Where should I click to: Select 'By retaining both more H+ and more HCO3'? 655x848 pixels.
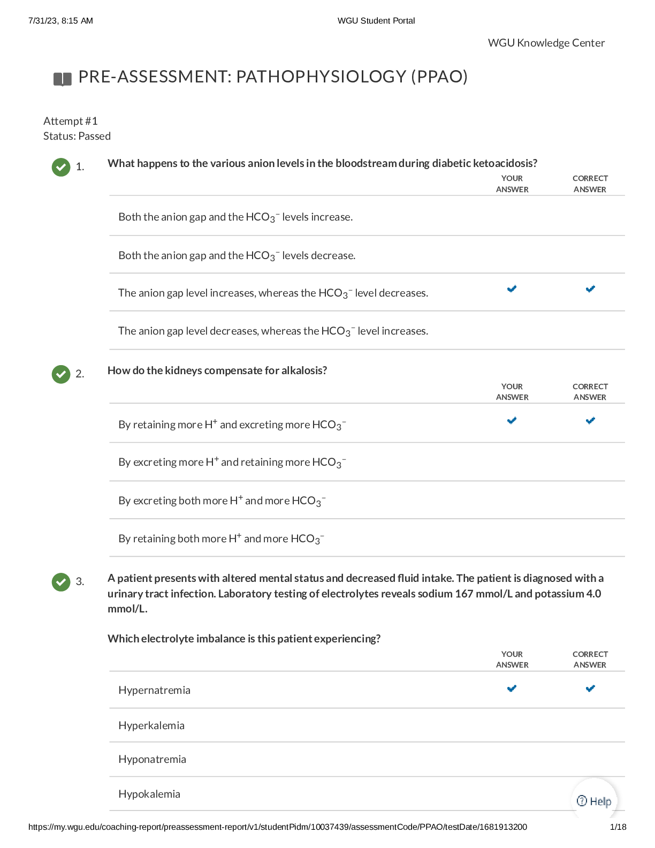(x=222, y=539)
